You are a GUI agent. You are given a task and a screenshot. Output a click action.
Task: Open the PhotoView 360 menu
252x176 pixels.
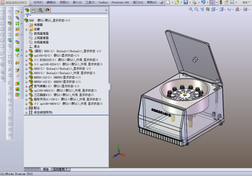tap(120, 2)
